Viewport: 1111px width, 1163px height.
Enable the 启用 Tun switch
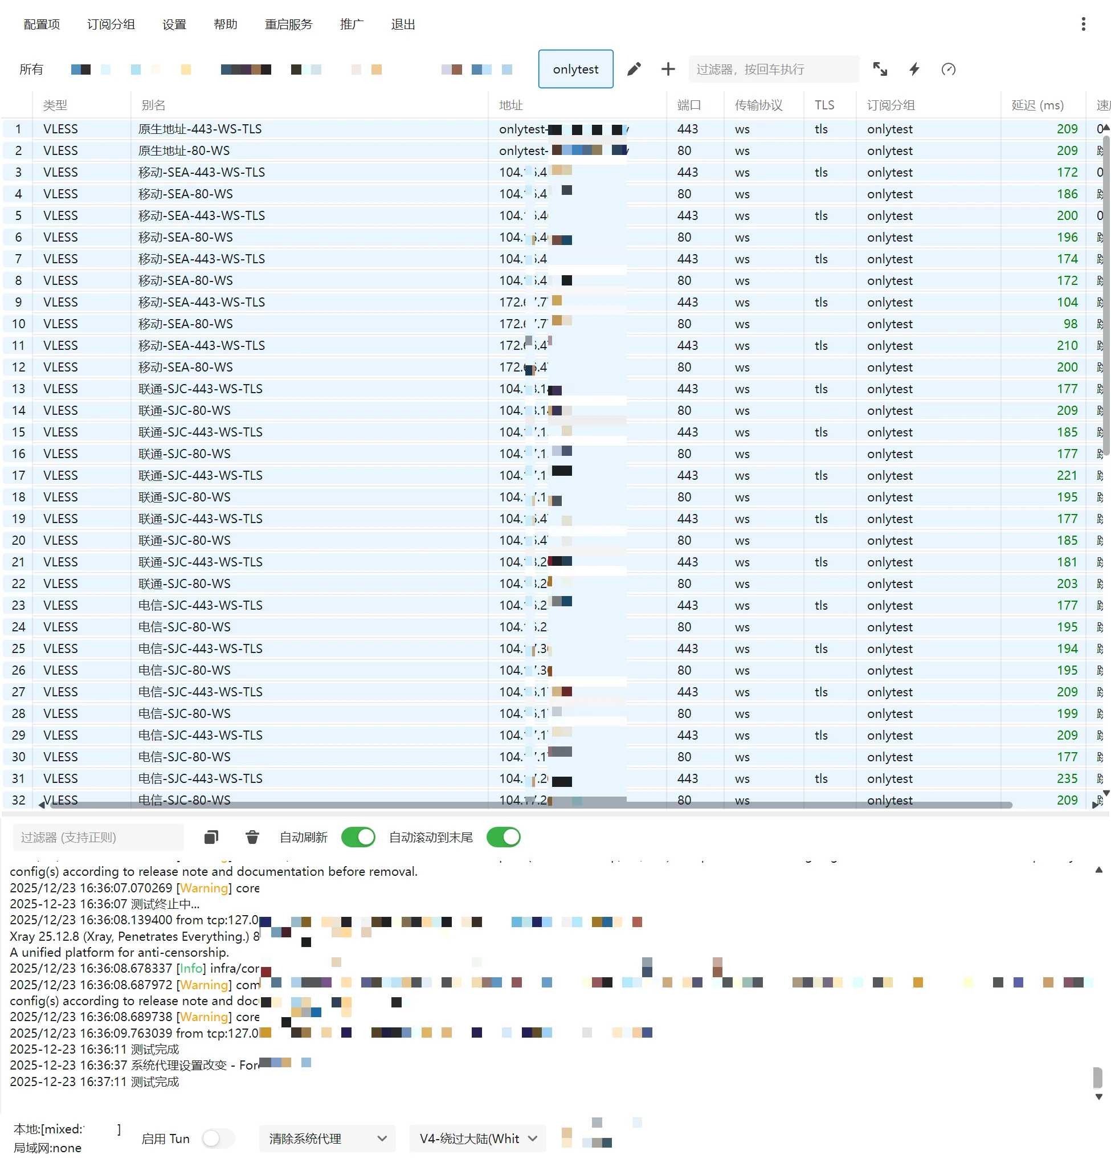(218, 1138)
